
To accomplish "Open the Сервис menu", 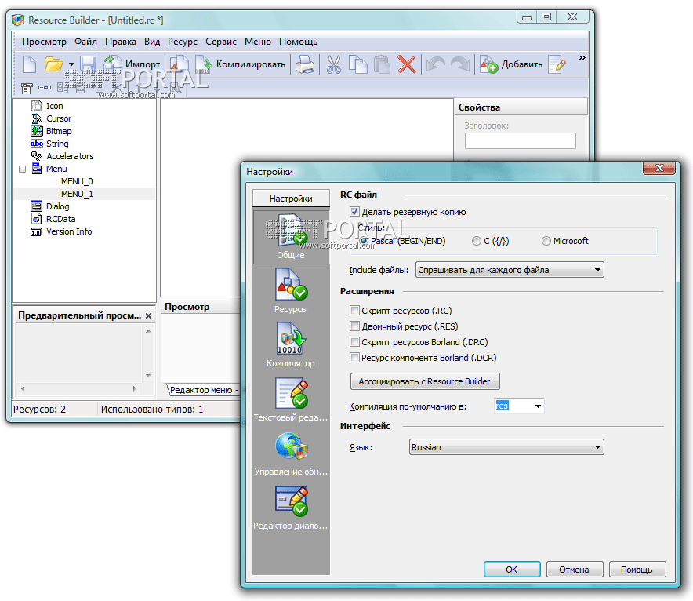I will tap(221, 42).
